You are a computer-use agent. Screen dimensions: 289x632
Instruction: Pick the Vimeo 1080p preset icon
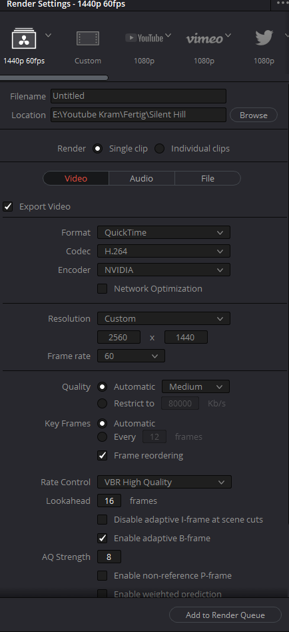click(x=204, y=39)
